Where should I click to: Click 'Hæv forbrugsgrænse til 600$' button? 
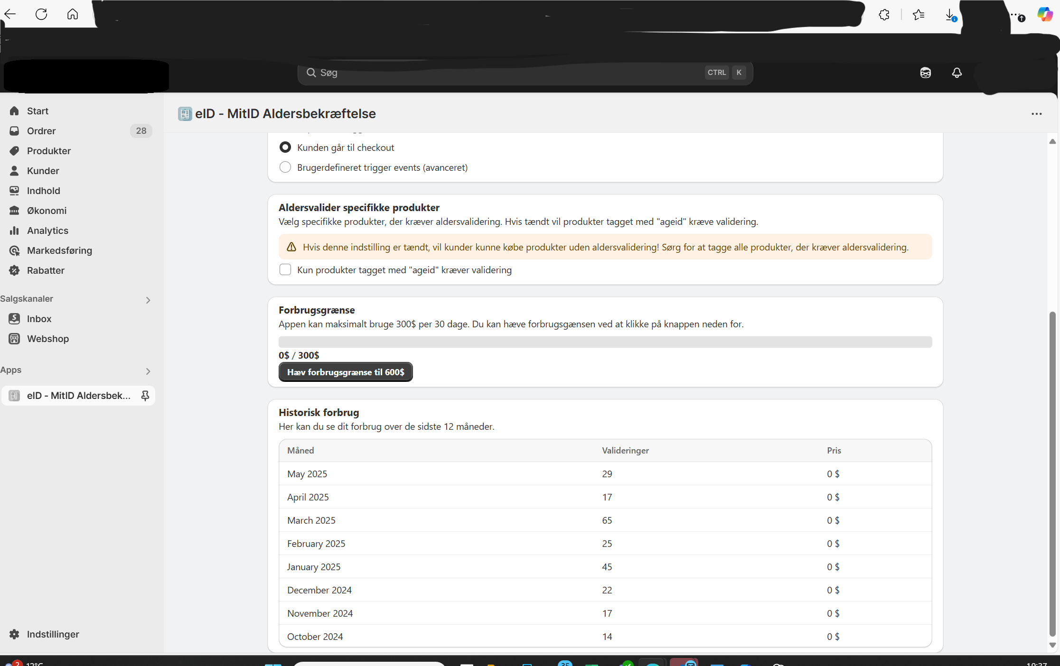(345, 372)
